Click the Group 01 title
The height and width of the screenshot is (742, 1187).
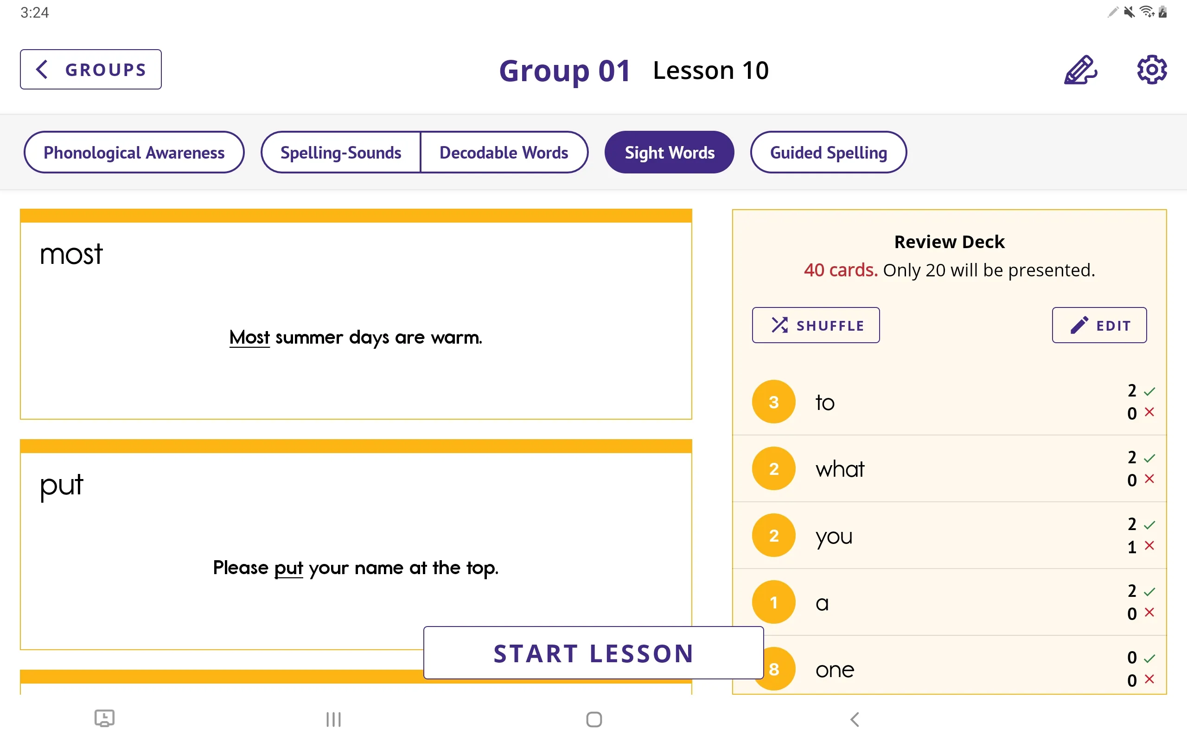[x=565, y=70]
